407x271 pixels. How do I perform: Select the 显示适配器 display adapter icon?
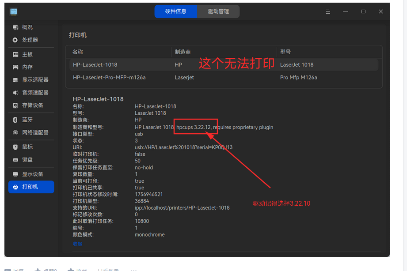point(15,80)
